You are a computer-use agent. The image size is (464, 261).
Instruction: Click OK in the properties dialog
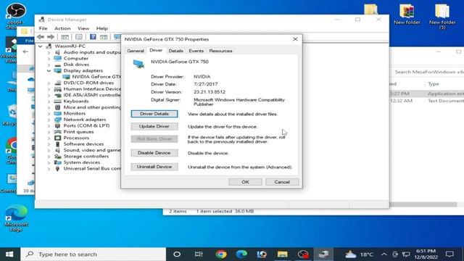(245, 182)
